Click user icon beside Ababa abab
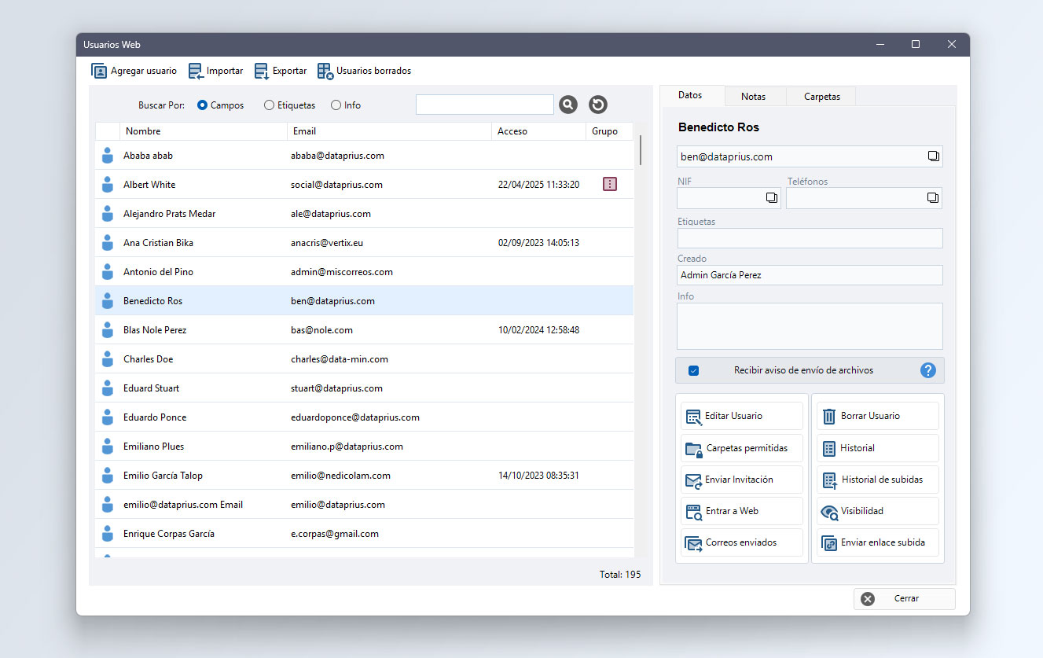Image resolution: width=1043 pixels, height=658 pixels. pos(108,156)
